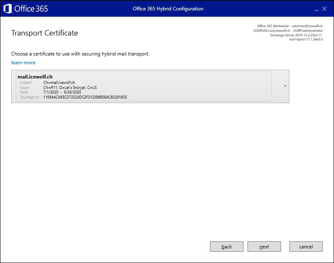
Task: Click the 'Choose a certificate' instruction text
Action: click(80, 54)
